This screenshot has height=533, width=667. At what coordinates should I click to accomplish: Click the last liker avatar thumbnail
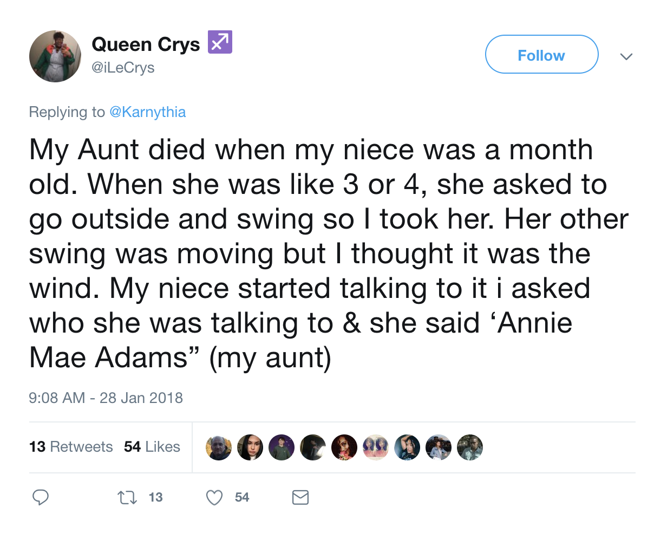470,447
